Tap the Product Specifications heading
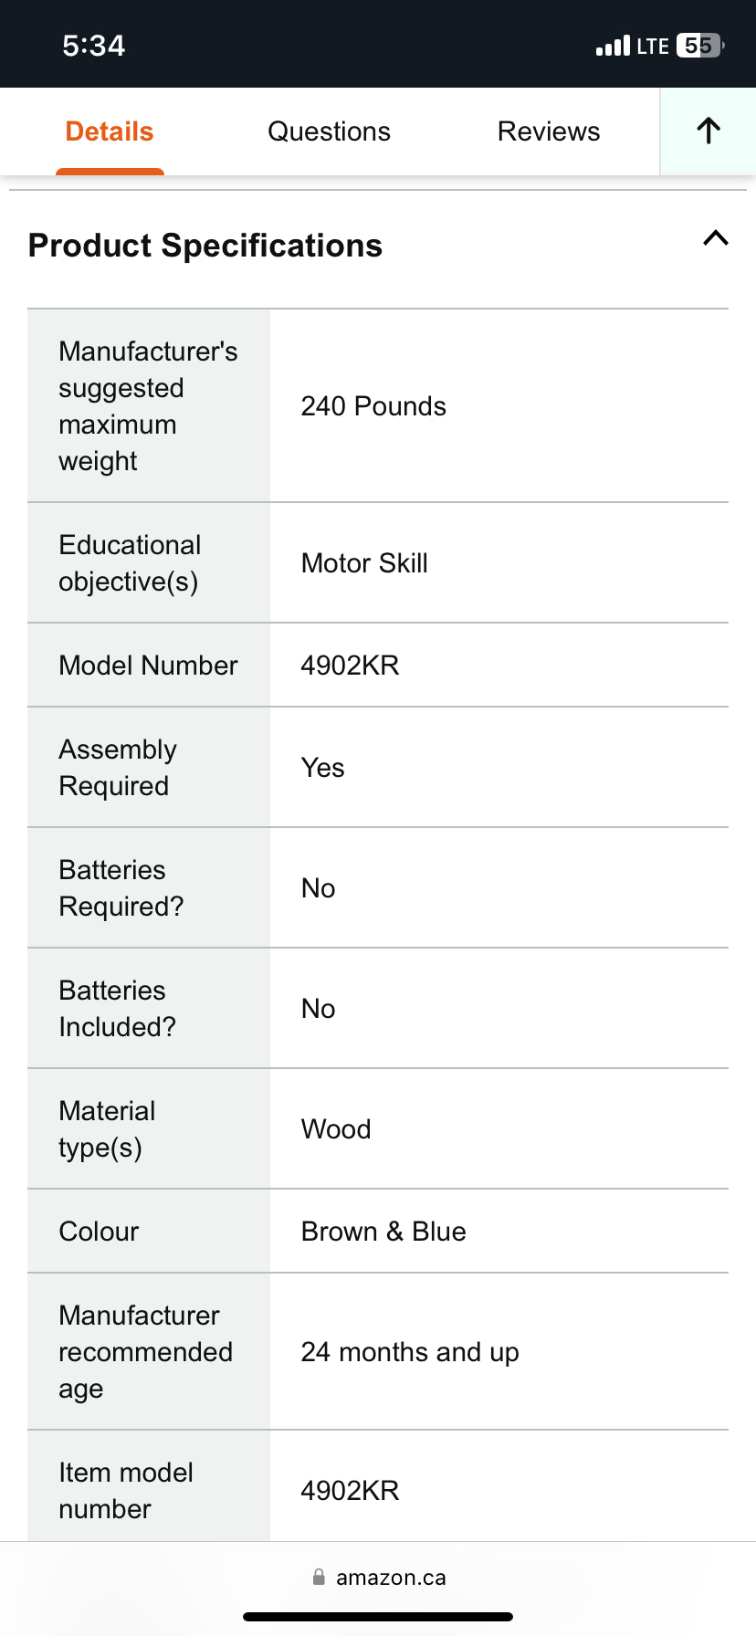 [x=205, y=245]
